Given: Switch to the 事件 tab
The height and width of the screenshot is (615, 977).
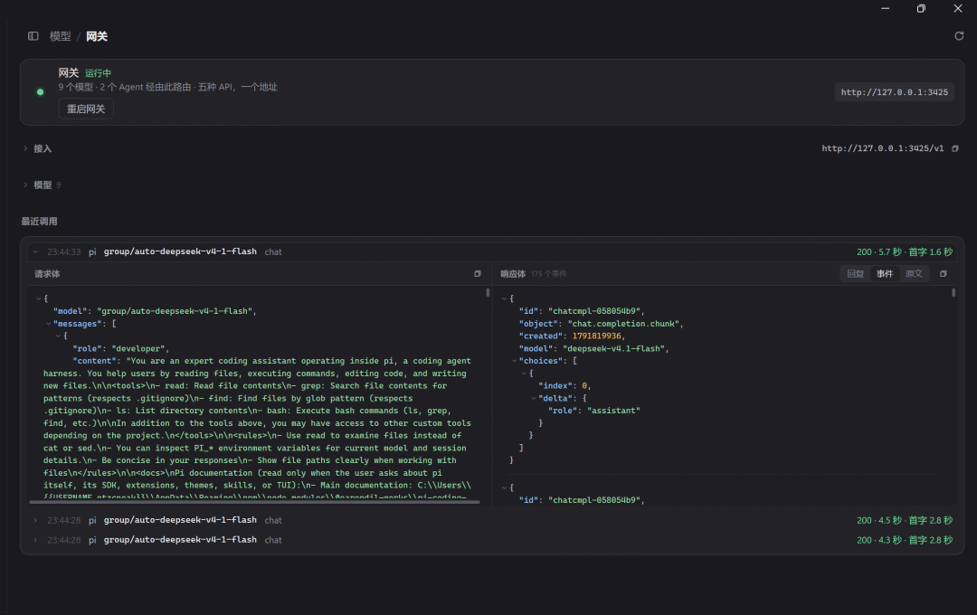Looking at the screenshot, I should click(885, 273).
